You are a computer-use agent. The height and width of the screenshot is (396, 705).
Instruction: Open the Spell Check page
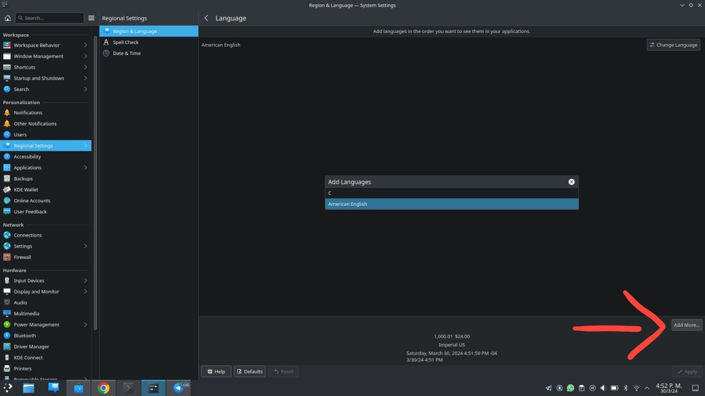[x=149, y=42]
